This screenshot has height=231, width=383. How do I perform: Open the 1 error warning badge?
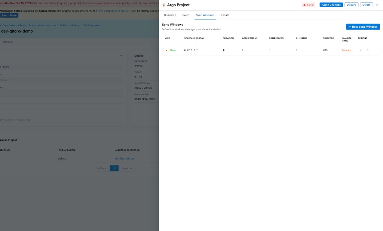tap(309, 5)
